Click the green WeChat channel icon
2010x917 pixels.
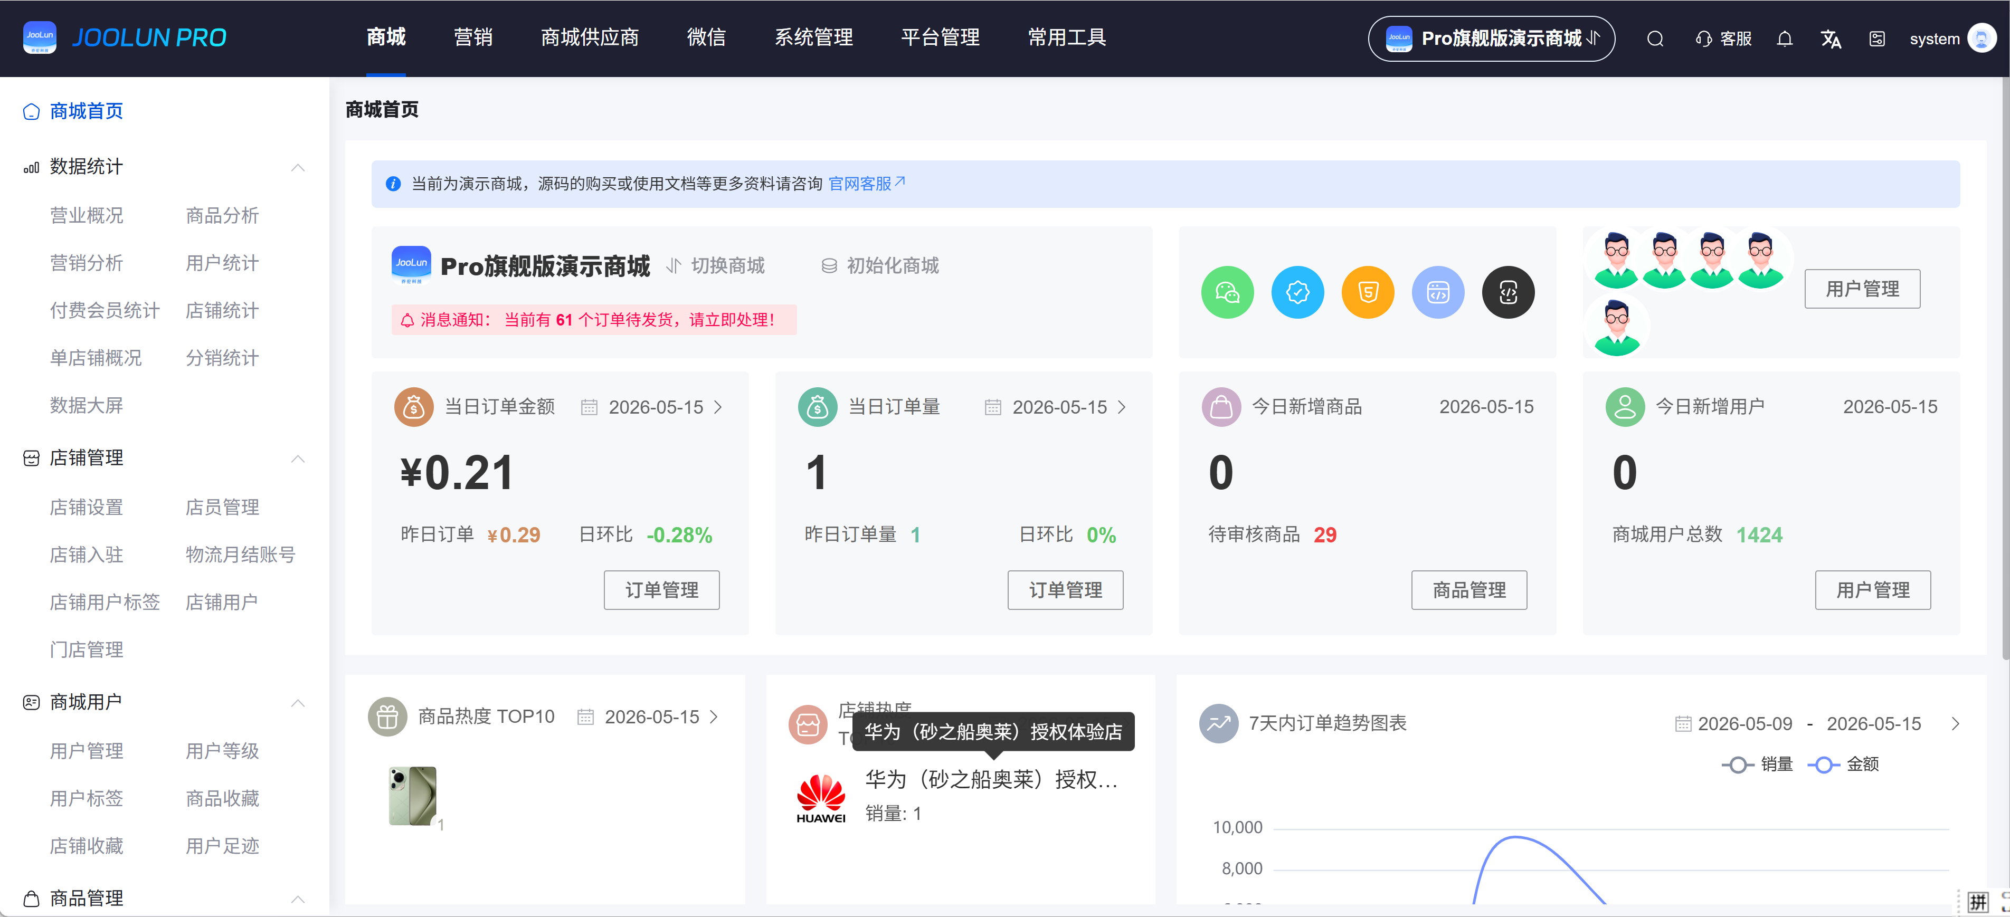(x=1227, y=292)
